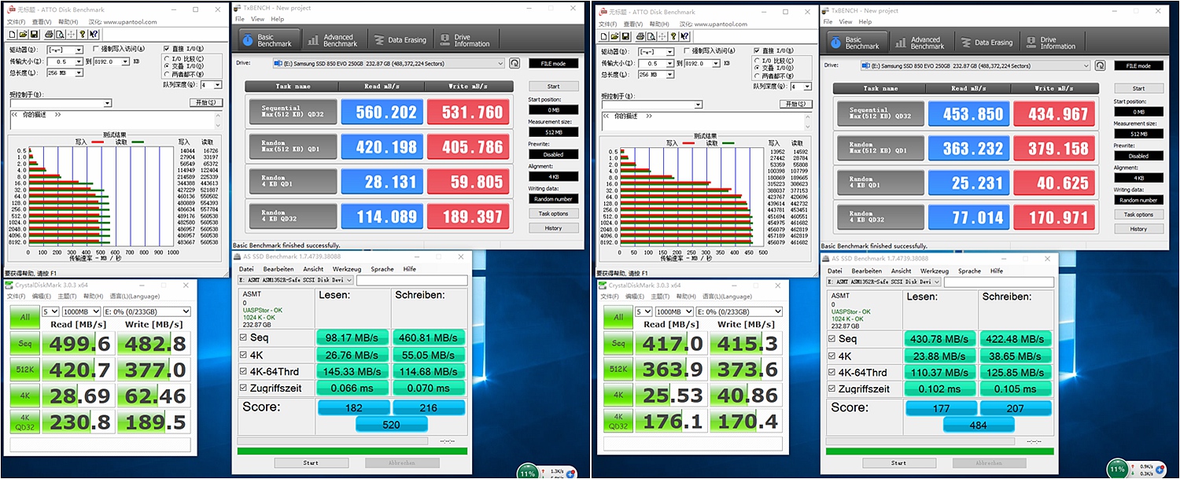Enable the 强制写入访问 checkbox in ATTO

click(x=96, y=49)
